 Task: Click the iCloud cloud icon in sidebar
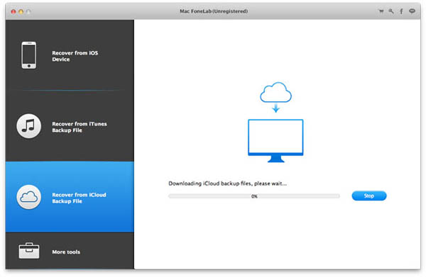pos(29,197)
